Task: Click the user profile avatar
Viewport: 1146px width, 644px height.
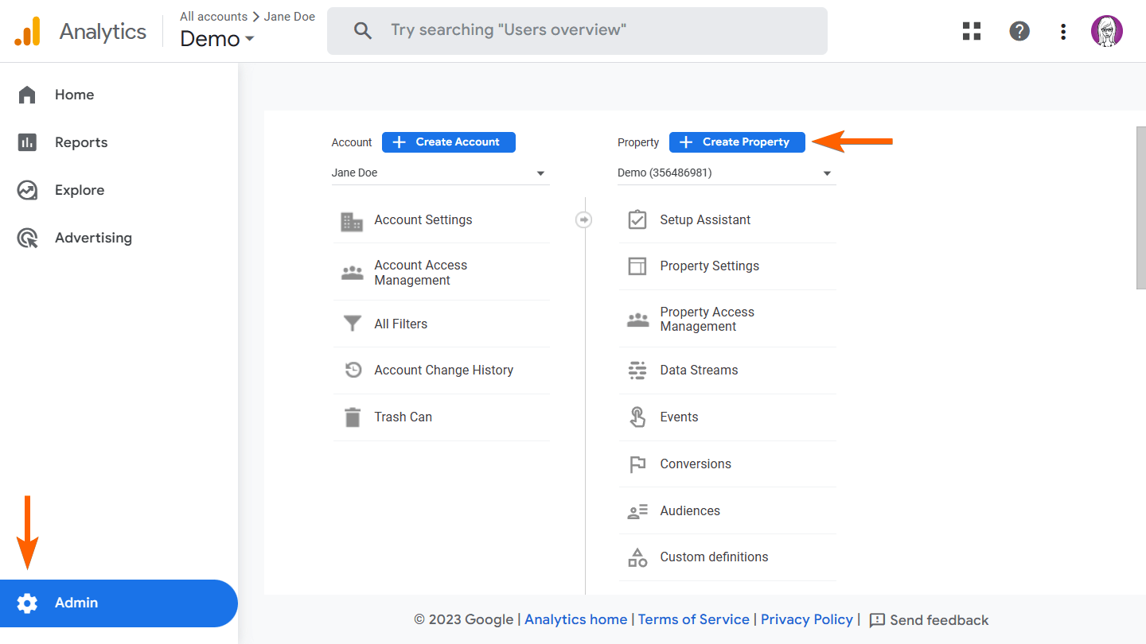Action: pos(1106,31)
